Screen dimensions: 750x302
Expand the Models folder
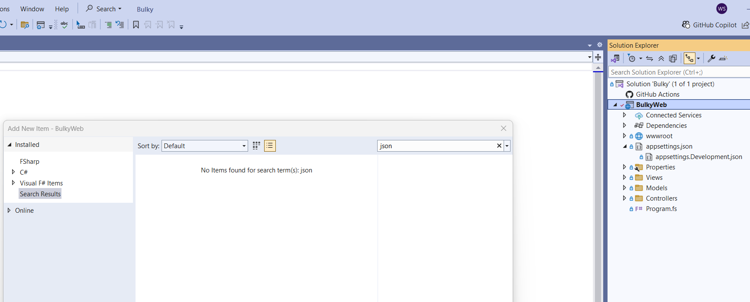pyautogui.click(x=624, y=188)
